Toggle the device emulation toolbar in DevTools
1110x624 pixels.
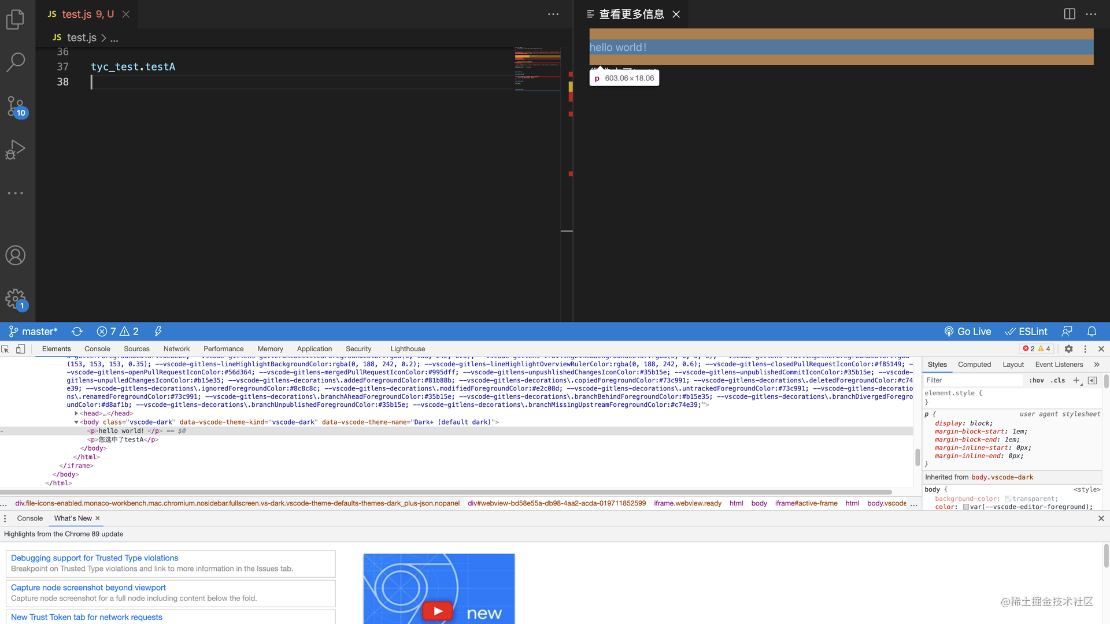point(20,349)
